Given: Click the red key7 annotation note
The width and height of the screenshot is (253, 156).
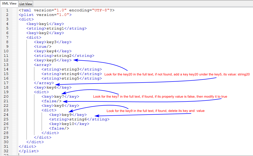Looking at the screenshot, I should pyautogui.click(x=160, y=97).
